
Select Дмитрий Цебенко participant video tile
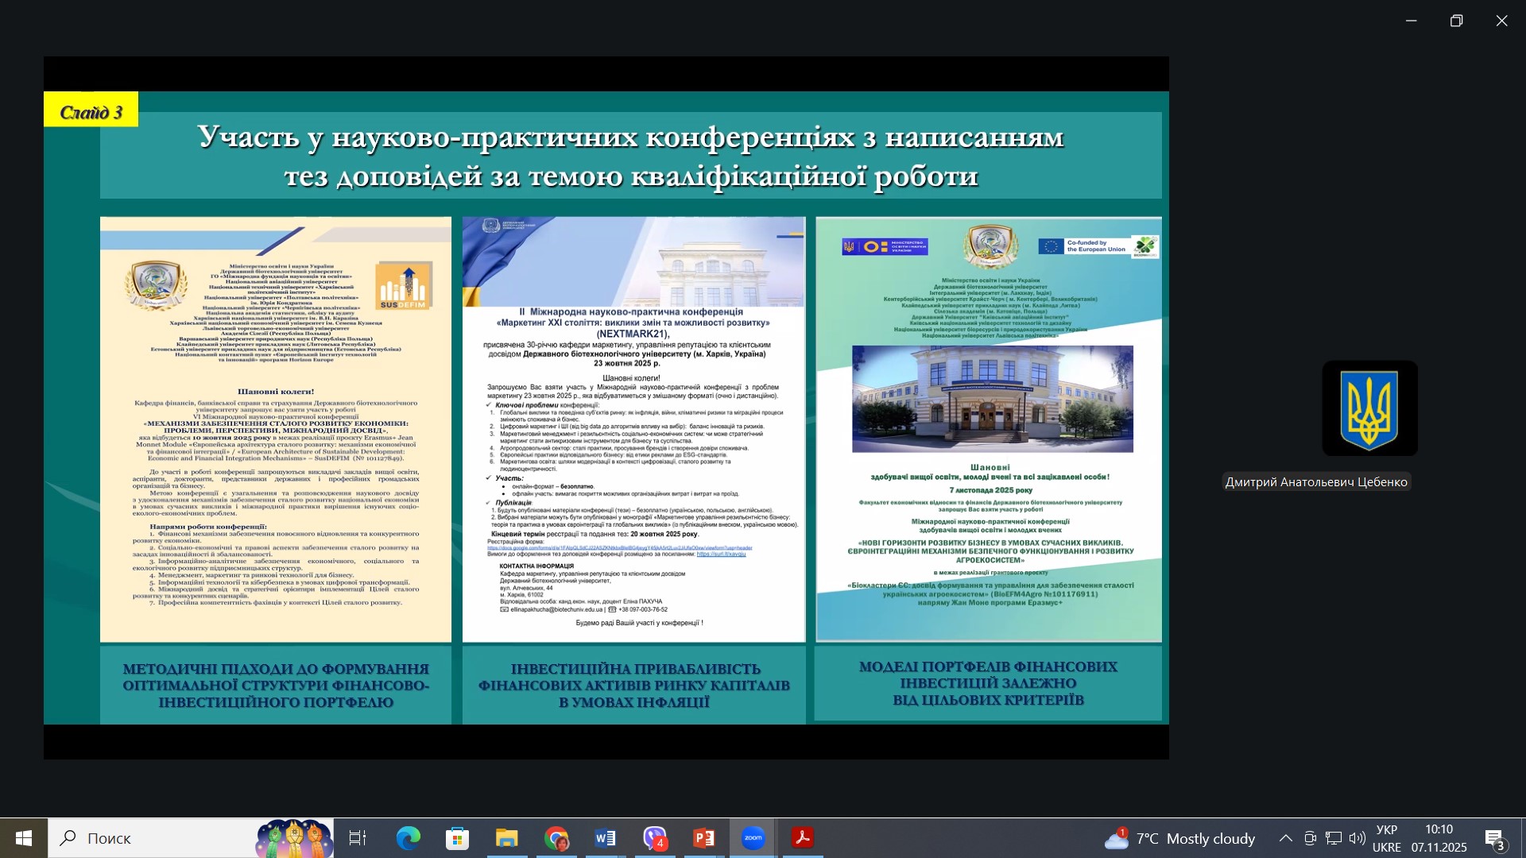coord(1369,408)
